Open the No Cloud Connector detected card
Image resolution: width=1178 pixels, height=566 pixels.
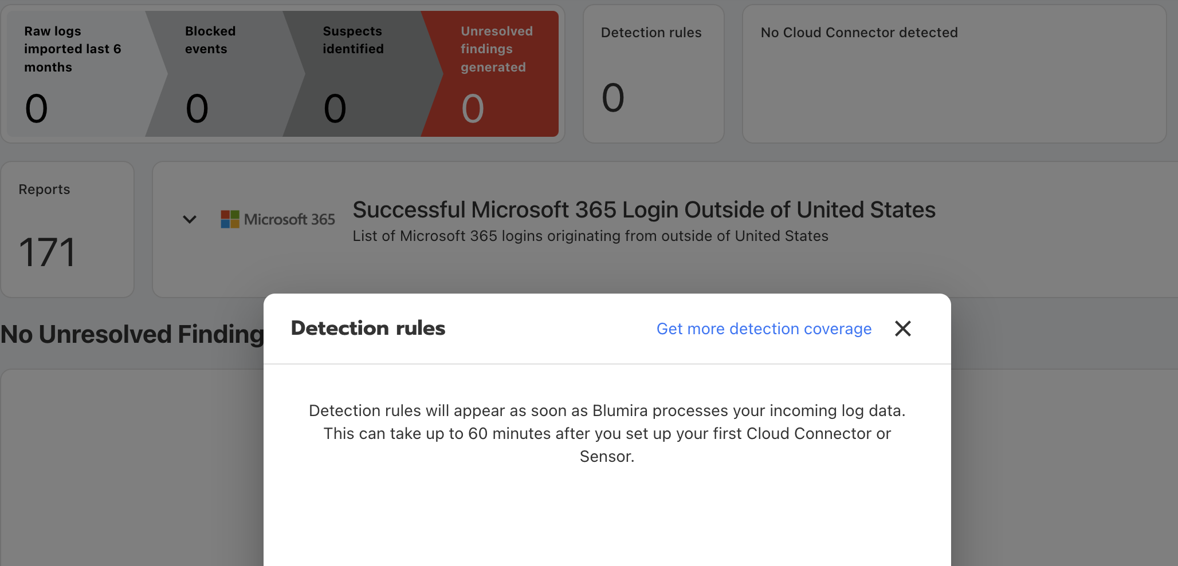coord(953,74)
